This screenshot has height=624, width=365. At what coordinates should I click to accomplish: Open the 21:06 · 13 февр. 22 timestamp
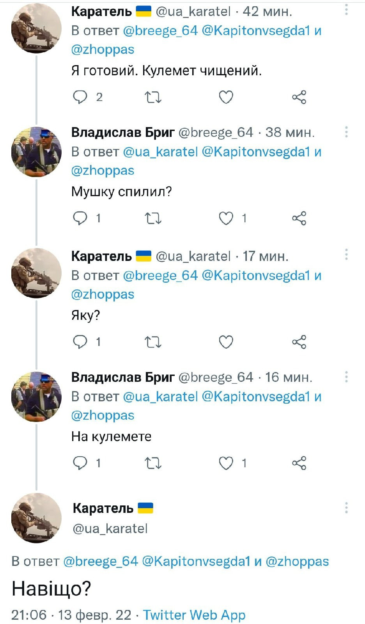point(71,615)
